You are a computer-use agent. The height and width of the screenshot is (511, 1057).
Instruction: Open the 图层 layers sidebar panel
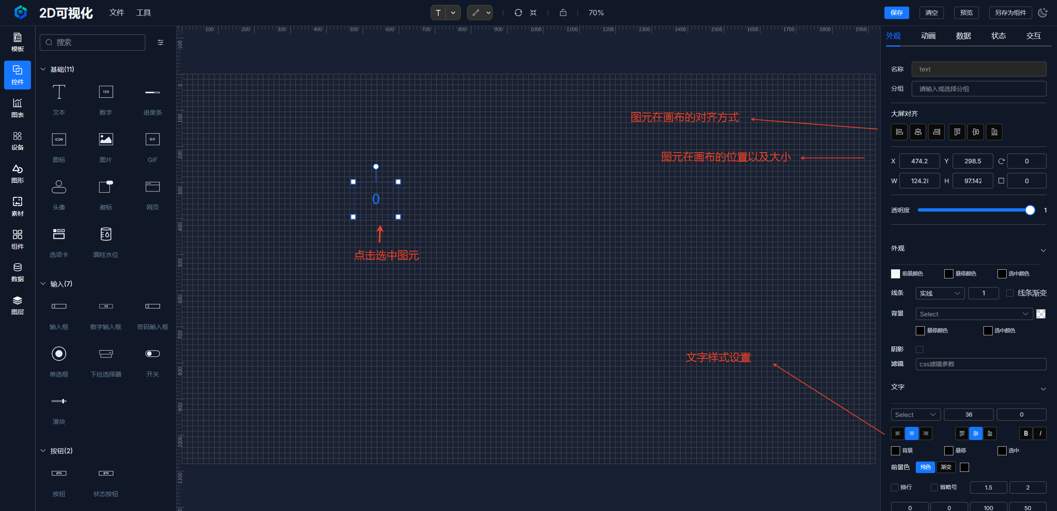[x=17, y=305]
